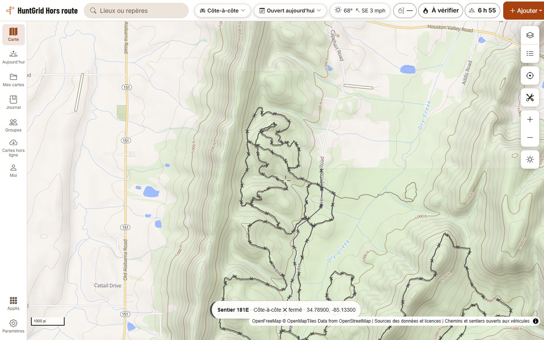Go to Aujourd'hui in the sidebar
Image resolution: width=544 pixels, height=340 pixels.
coord(13,57)
